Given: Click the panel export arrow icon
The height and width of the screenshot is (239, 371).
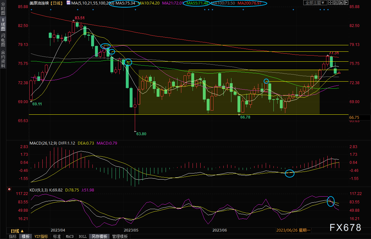Looking at the screenshot, I should 346,3.
